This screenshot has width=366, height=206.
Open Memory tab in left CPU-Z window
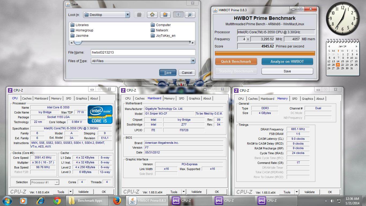click(56, 98)
